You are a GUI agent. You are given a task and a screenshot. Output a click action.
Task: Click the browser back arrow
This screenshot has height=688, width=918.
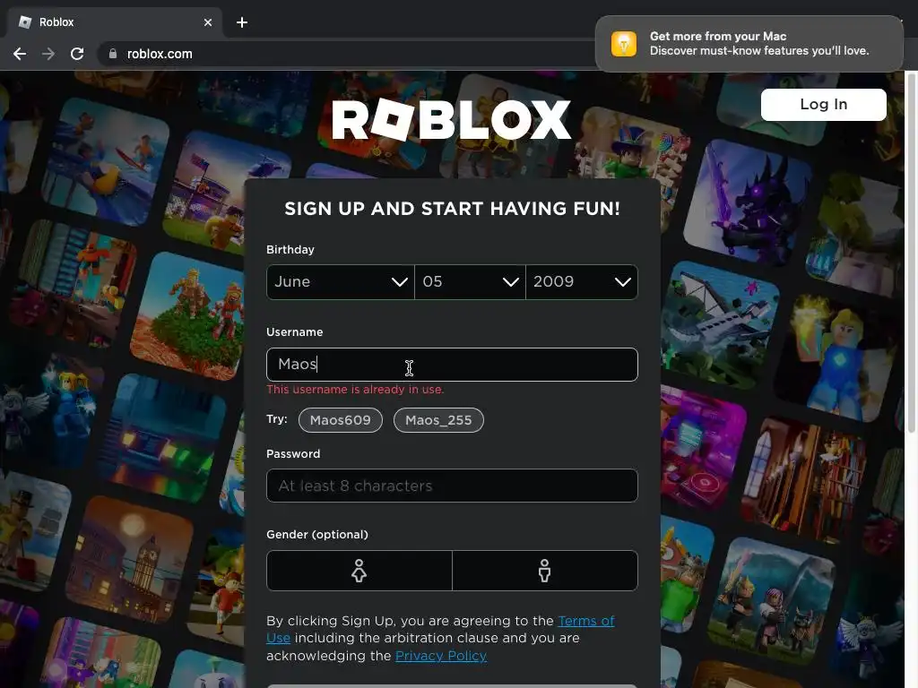tap(20, 54)
